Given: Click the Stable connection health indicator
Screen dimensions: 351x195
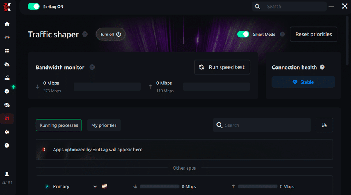Looking at the screenshot, I should click(303, 82).
